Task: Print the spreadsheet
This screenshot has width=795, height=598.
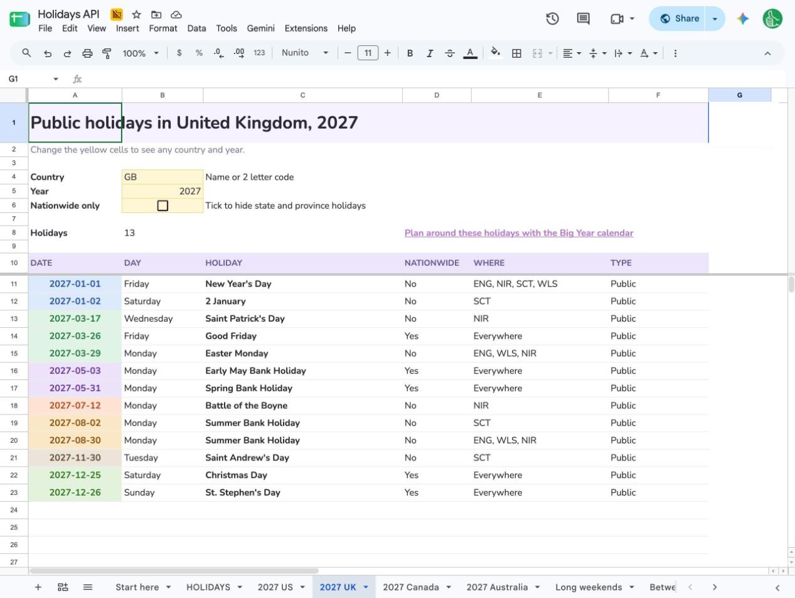Action: (87, 53)
